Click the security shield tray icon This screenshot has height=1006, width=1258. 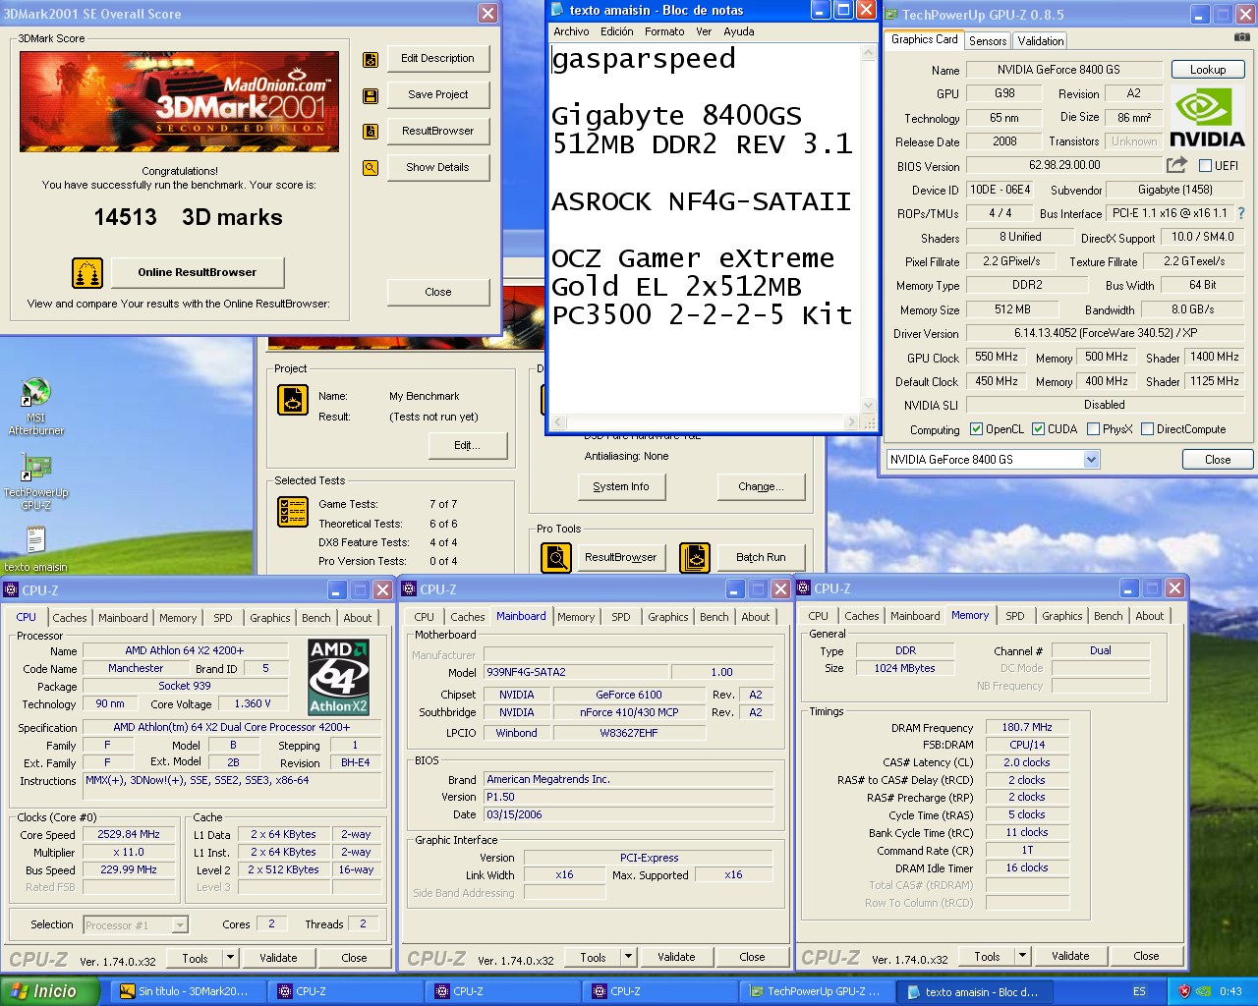(1184, 991)
